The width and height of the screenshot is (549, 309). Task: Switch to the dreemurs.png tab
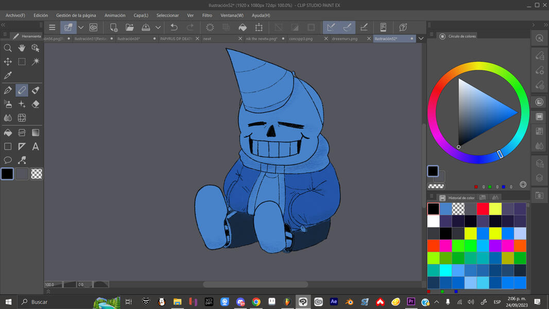point(345,39)
